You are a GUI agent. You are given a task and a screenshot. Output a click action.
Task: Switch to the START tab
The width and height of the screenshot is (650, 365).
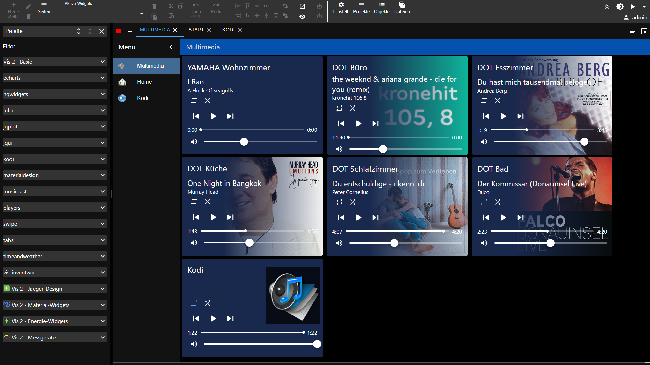(196, 30)
